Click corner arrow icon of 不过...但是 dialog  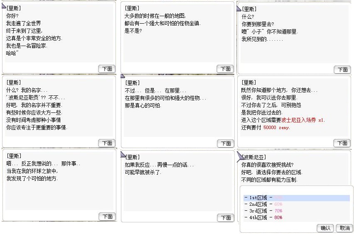pyautogui.click(x=123, y=76)
